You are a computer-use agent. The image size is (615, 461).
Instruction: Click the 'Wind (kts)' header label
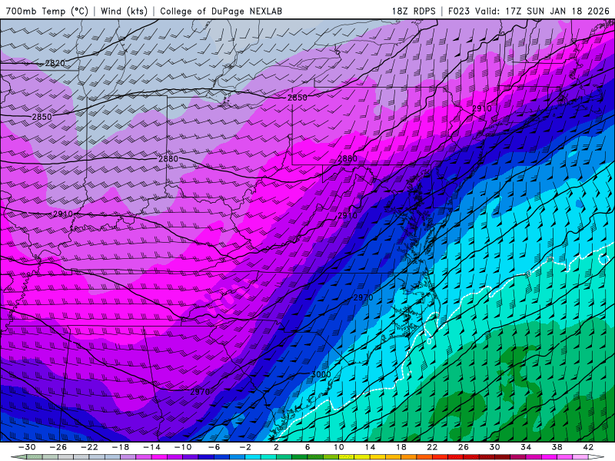tap(124, 11)
